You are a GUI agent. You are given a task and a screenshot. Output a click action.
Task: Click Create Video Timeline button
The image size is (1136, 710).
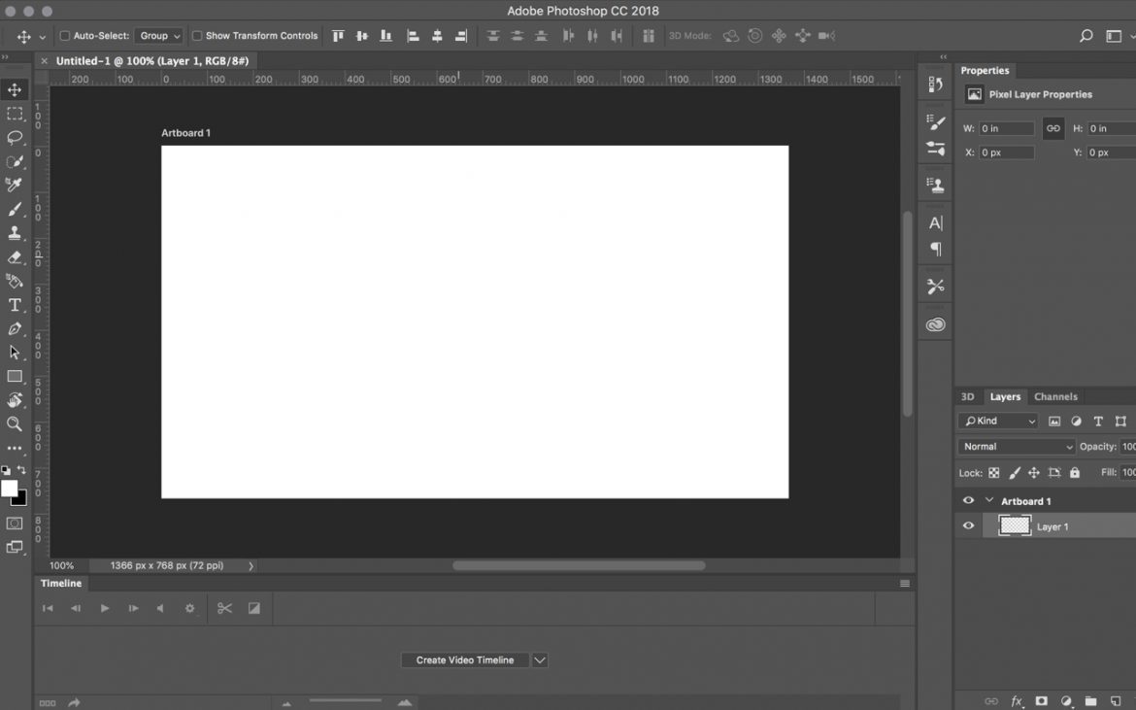pyautogui.click(x=465, y=660)
